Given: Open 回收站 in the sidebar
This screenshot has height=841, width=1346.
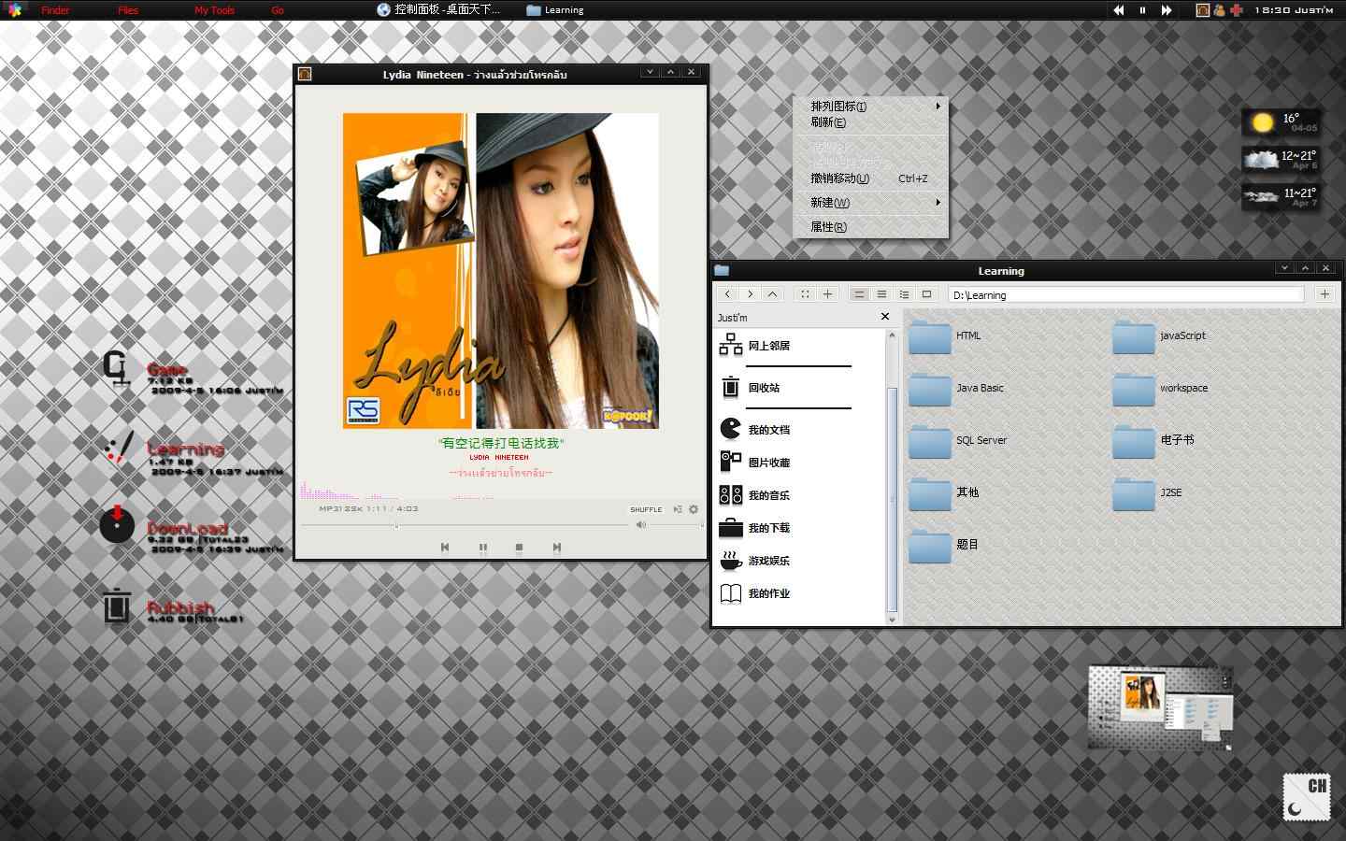Looking at the screenshot, I should (751, 388).
